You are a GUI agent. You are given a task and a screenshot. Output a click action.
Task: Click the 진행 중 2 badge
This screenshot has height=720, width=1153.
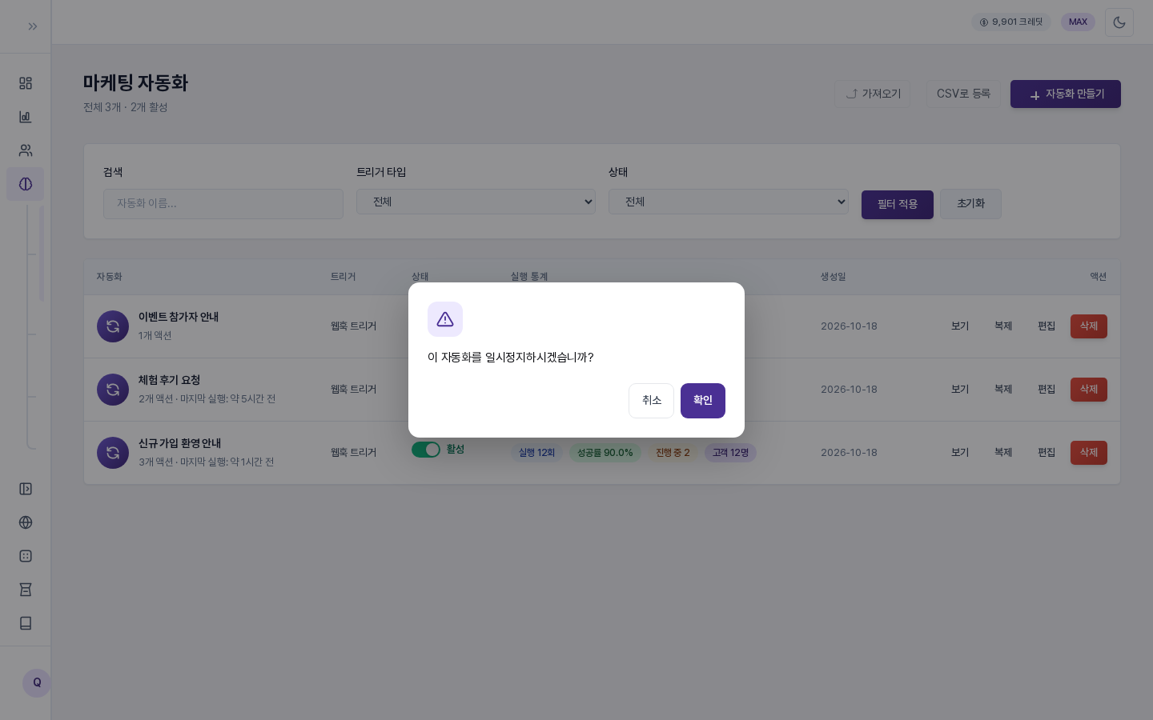pyautogui.click(x=673, y=453)
